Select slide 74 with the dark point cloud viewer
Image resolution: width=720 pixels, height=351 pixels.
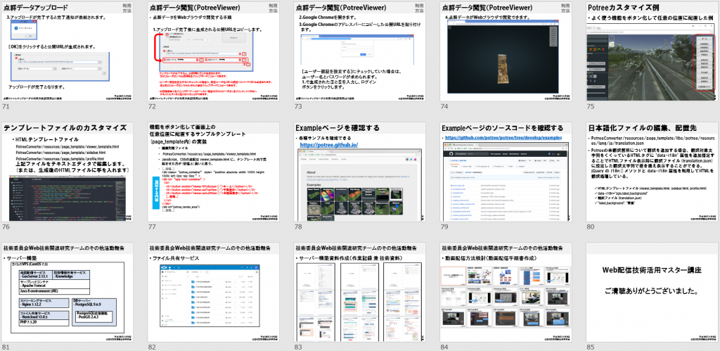[505, 51]
